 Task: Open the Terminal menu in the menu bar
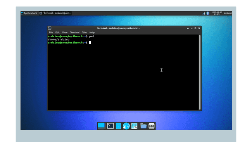(74, 33)
